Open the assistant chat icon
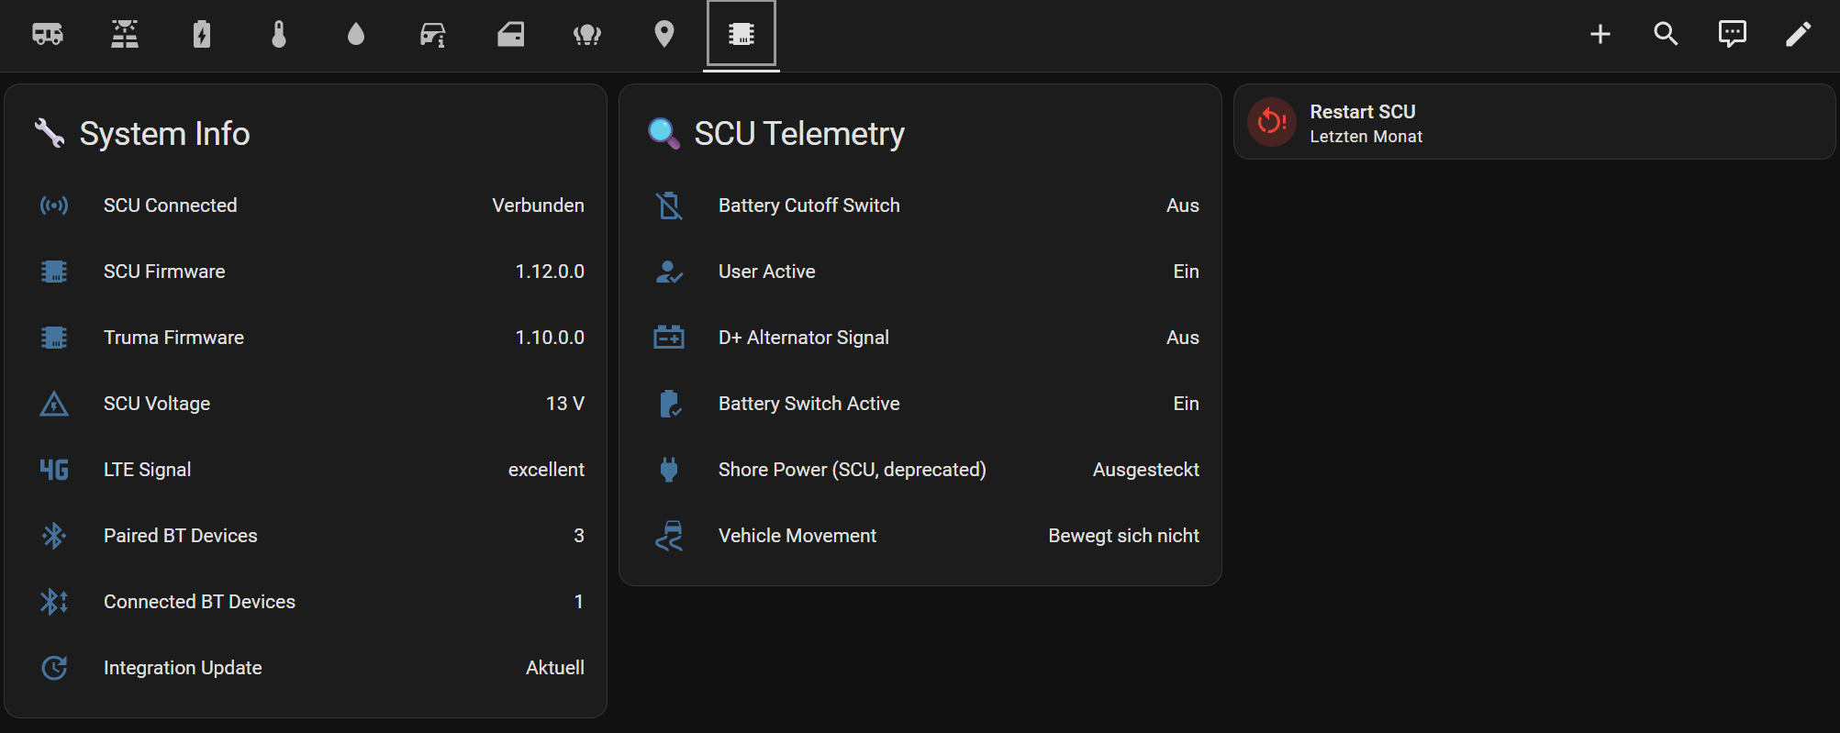Screen dimensions: 1840x733 1733,34
